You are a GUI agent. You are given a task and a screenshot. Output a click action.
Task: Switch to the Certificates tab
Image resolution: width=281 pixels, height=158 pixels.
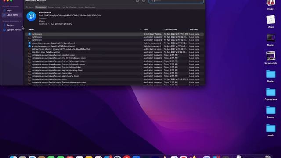(x=90, y=7)
